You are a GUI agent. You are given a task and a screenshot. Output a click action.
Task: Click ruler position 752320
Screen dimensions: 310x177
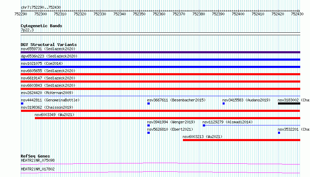[80, 14]
